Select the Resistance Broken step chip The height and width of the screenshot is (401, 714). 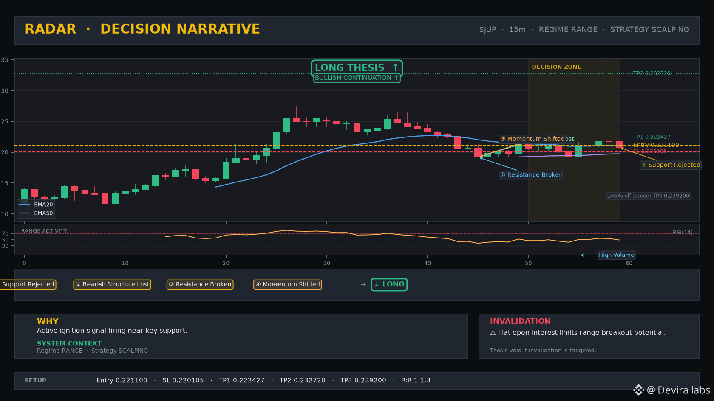200,284
